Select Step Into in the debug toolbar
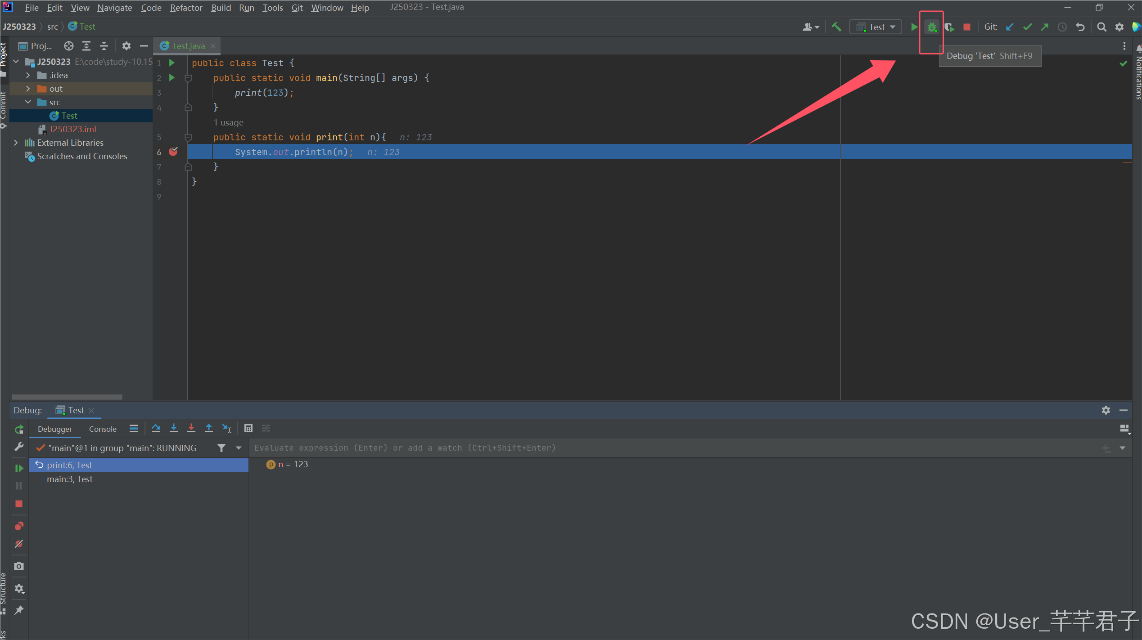The width and height of the screenshot is (1142, 640). coord(174,428)
